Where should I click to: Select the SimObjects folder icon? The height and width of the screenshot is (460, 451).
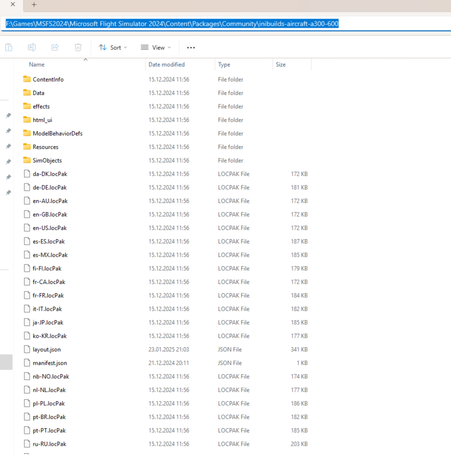point(27,160)
